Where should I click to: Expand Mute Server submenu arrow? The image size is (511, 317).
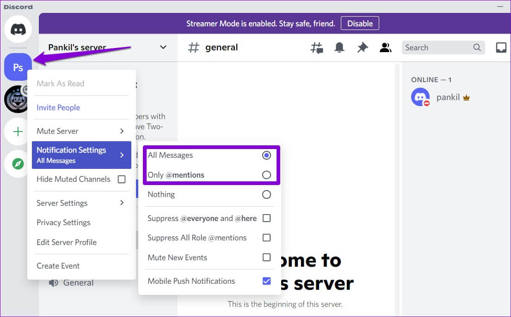point(122,131)
